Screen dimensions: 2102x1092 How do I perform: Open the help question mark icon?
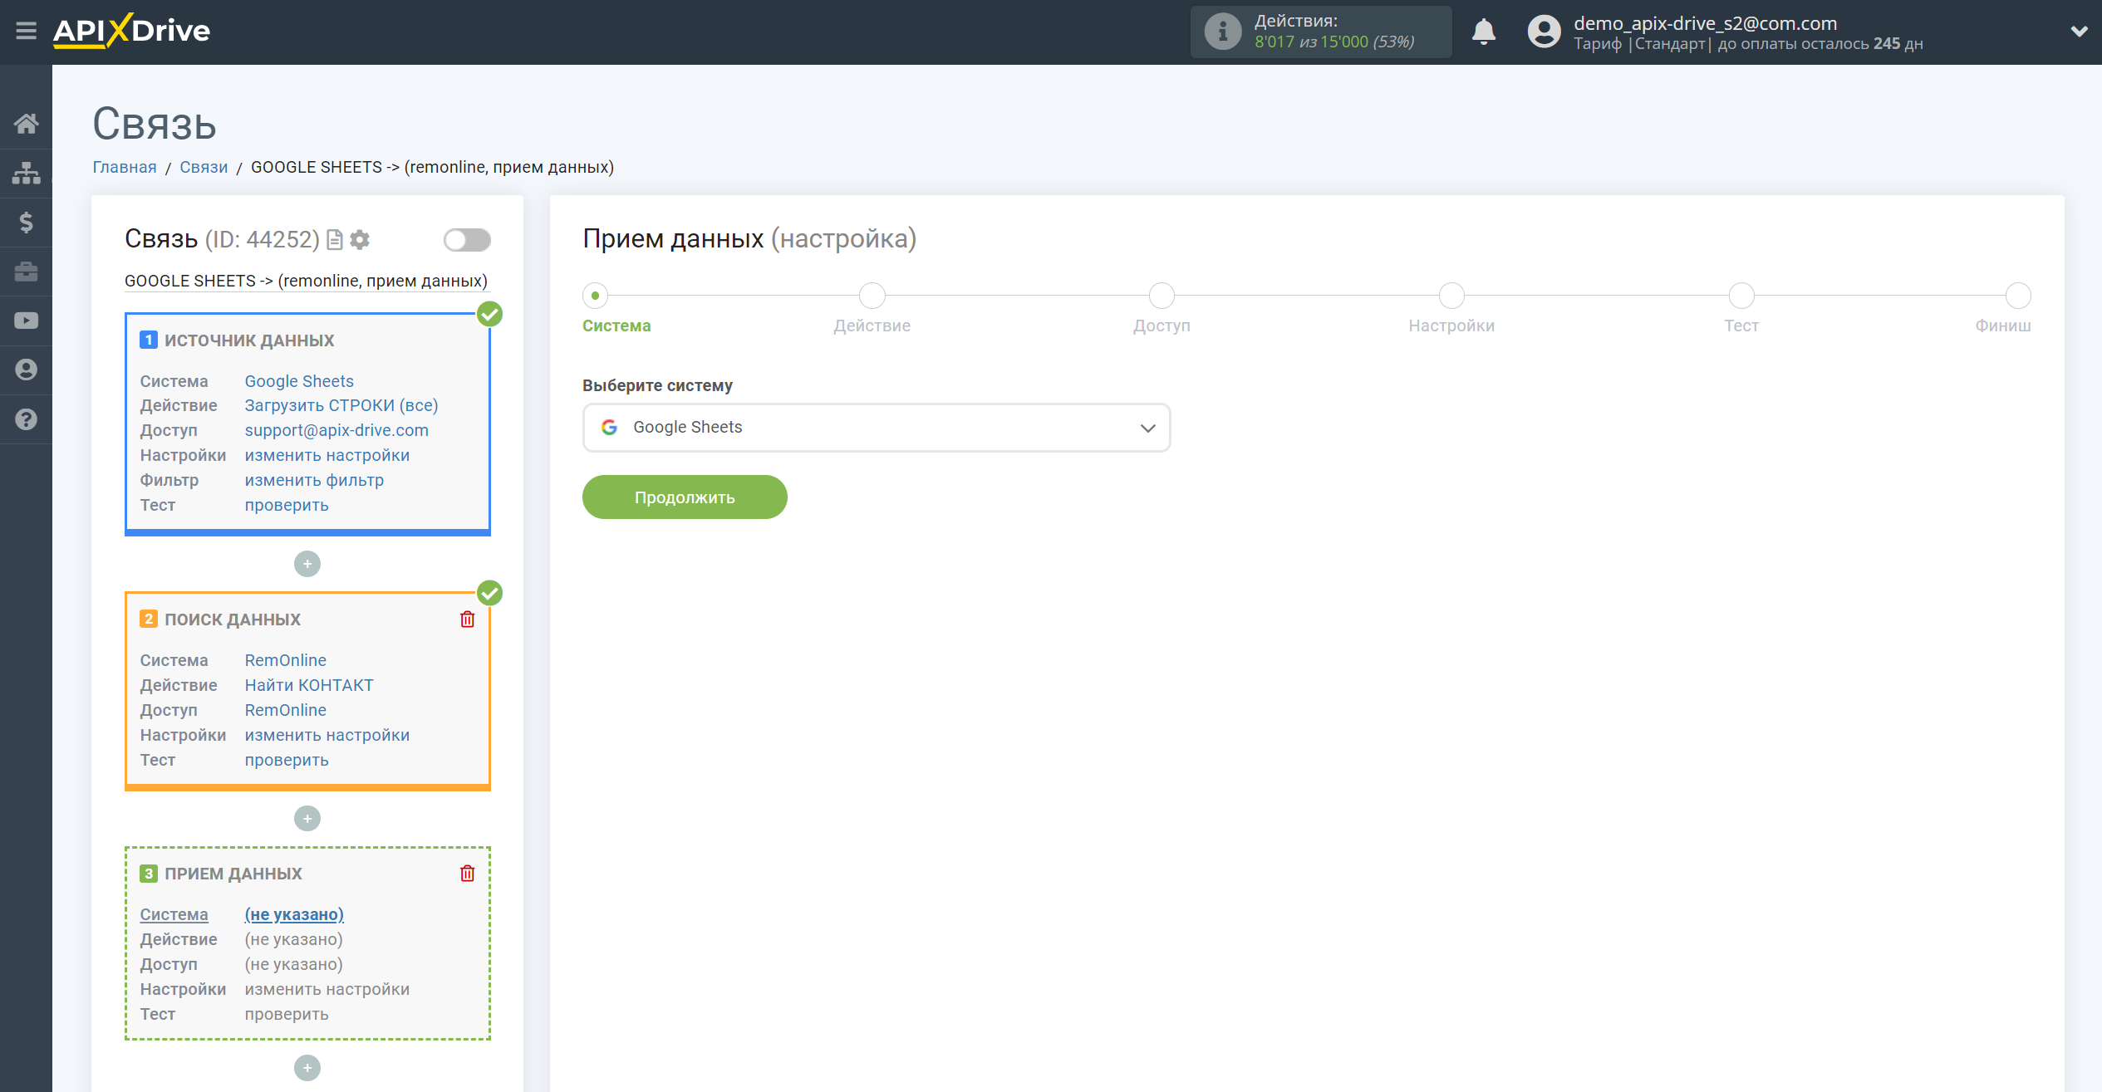point(26,419)
